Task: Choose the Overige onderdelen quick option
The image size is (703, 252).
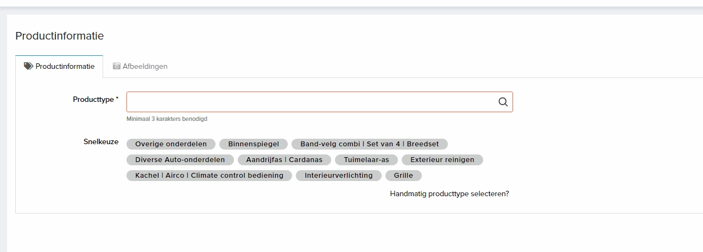Action: 171,144
